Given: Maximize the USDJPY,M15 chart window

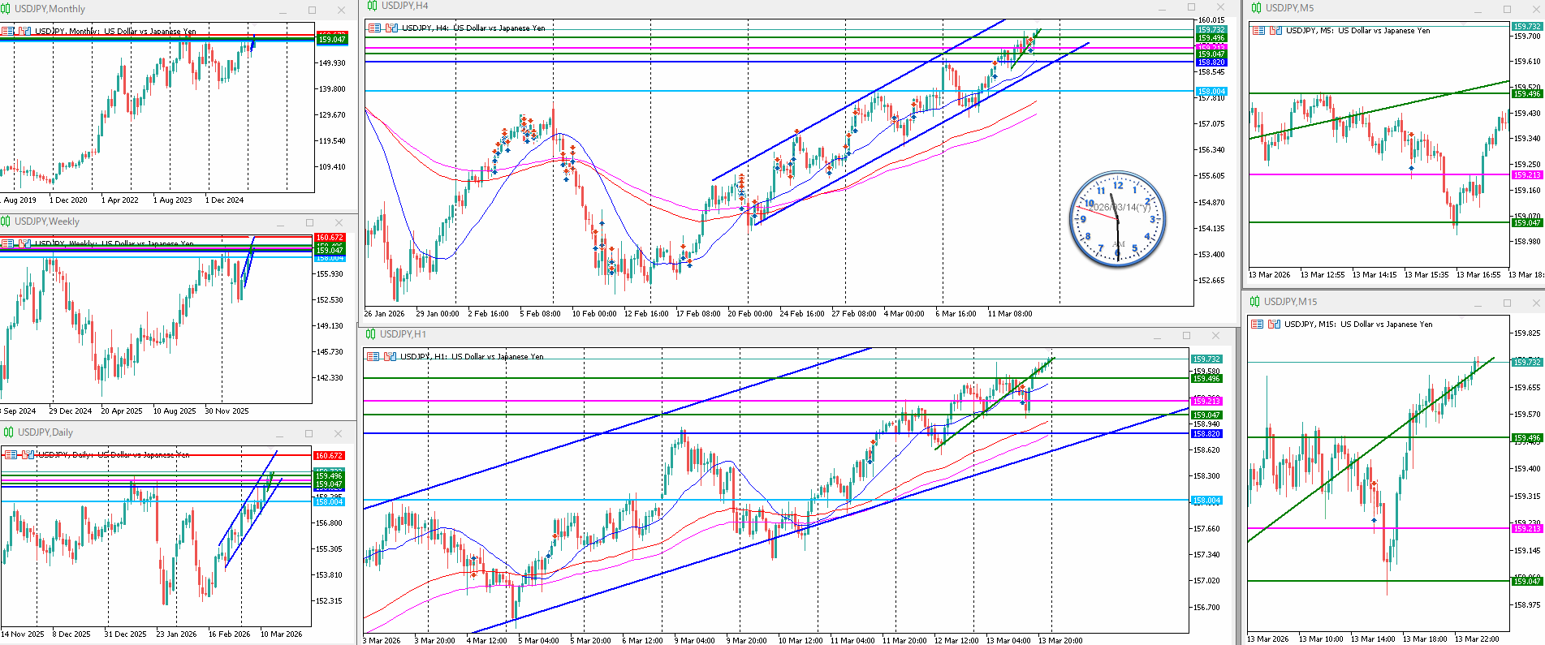Looking at the screenshot, I should tap(1507, 303).
